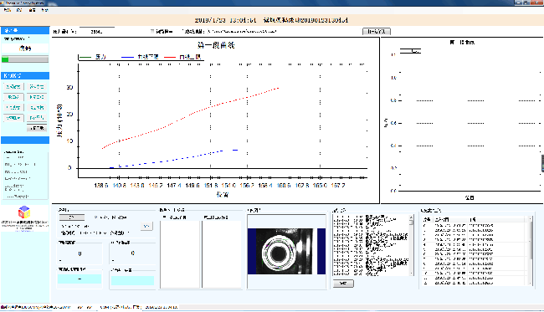Click the red line legend entry on chart
The width and height of the screenshot is (544, 312).
tap(182, 57)
